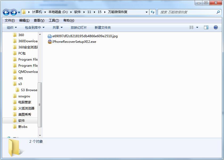Toggle the preview pane
The width and height of the screenshot is (224, 160).
tap(206, 27)
